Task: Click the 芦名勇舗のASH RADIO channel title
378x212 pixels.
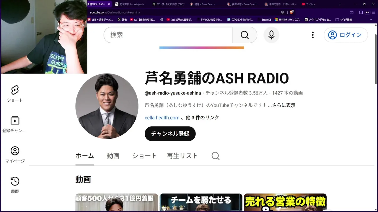Action: [x=217, y=78]
